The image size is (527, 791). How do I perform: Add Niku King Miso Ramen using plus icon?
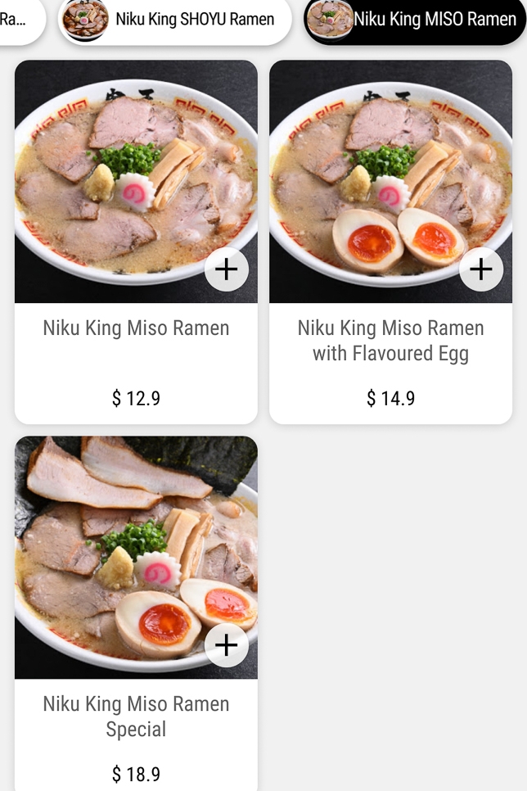point(226,269)
